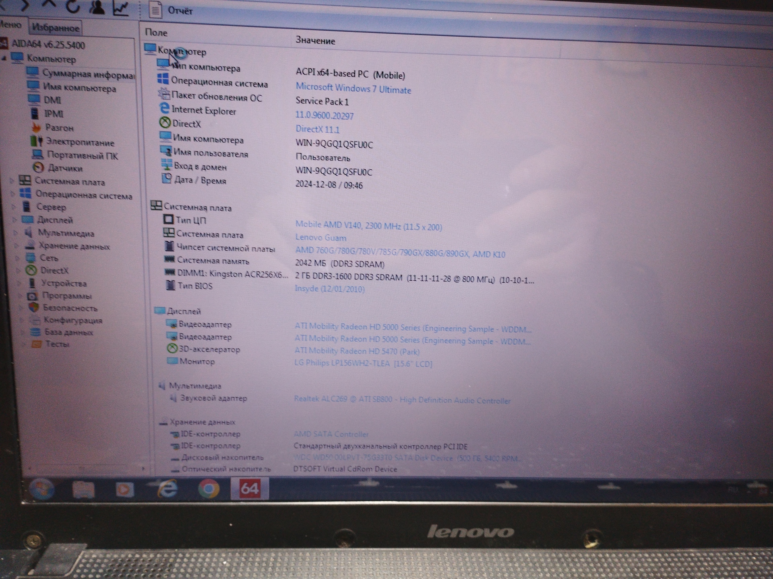Select the Оптический накопитель row

284,469
